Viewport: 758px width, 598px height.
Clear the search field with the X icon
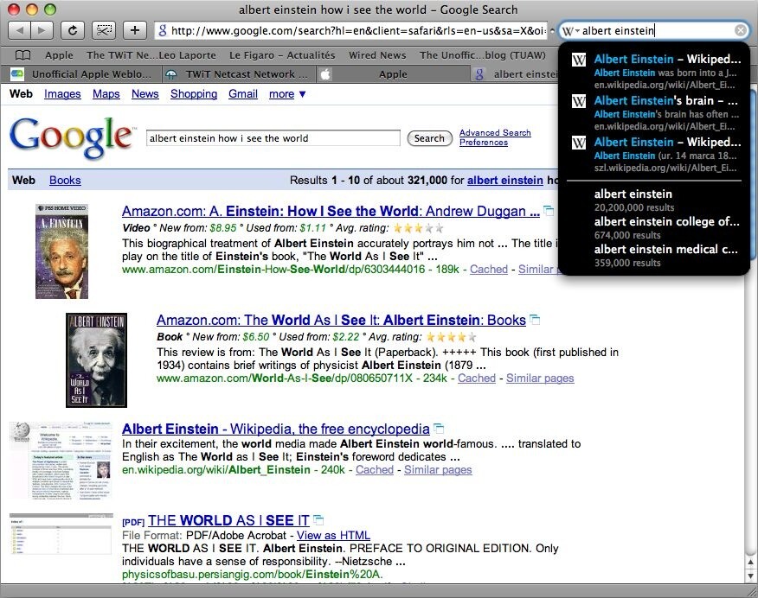pos(740,30)
